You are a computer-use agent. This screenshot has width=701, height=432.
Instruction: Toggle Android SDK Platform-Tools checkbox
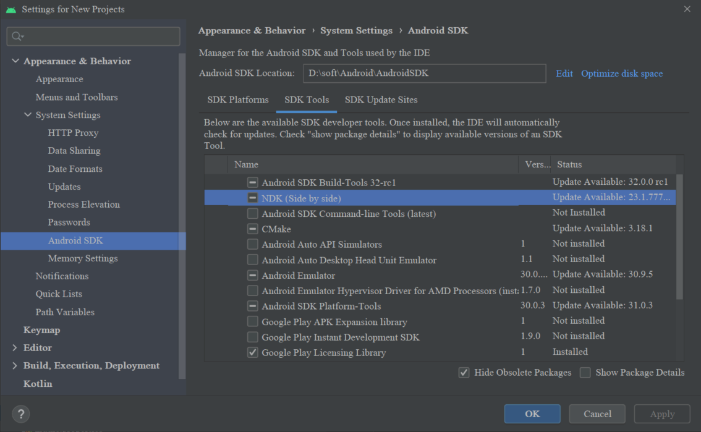coord(253,306)
